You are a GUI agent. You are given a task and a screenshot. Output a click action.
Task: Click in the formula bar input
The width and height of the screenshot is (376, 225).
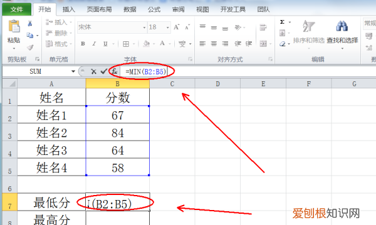coord(248,71)
